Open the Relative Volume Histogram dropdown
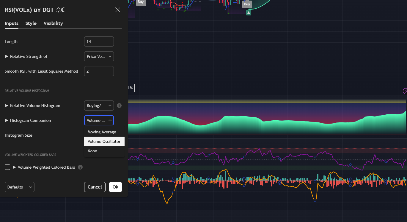407x222 pixels. 99,106
